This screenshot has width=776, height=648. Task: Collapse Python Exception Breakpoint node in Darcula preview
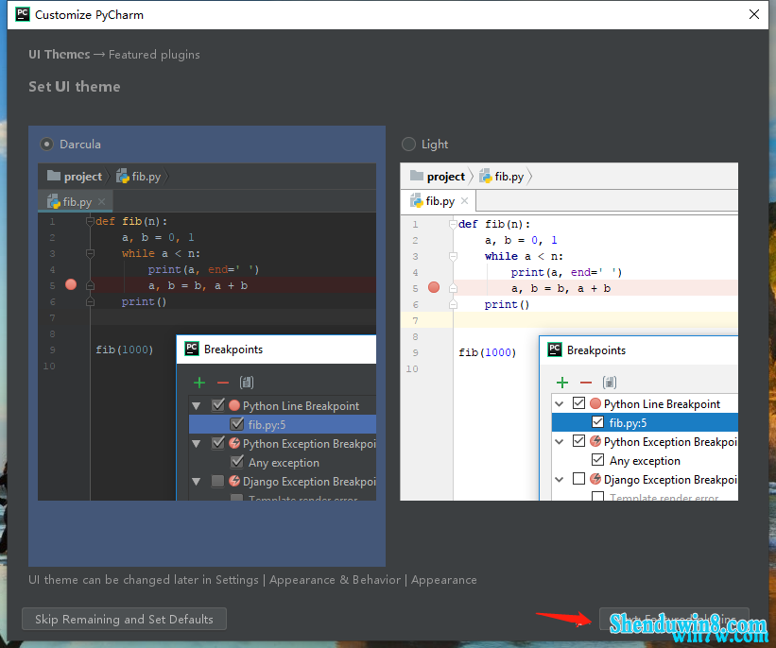[197, 444]
